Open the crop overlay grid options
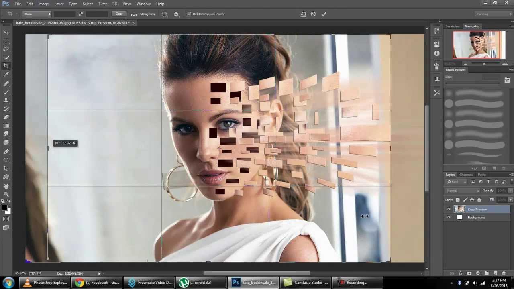 coord(165,14)
